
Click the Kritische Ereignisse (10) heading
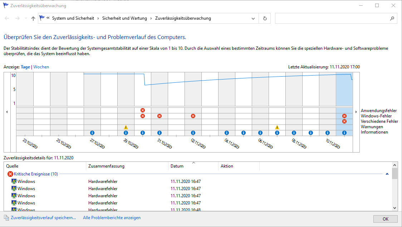[36, 174]
